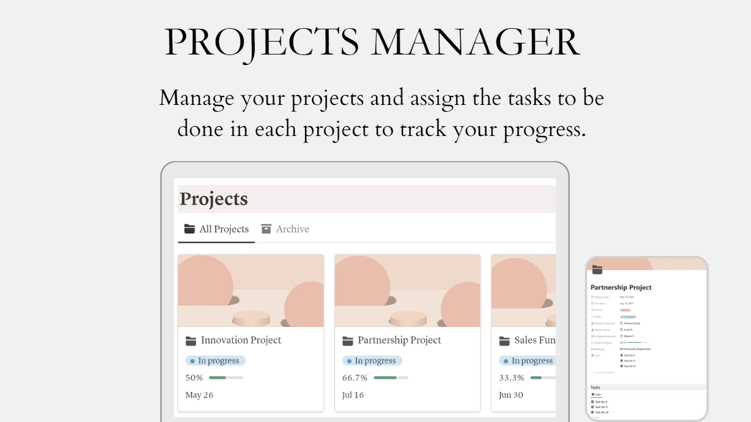The width and height of the screenshot is (751, 422).
Task: Expand the 2 more properties section
Action: (603, 372)
